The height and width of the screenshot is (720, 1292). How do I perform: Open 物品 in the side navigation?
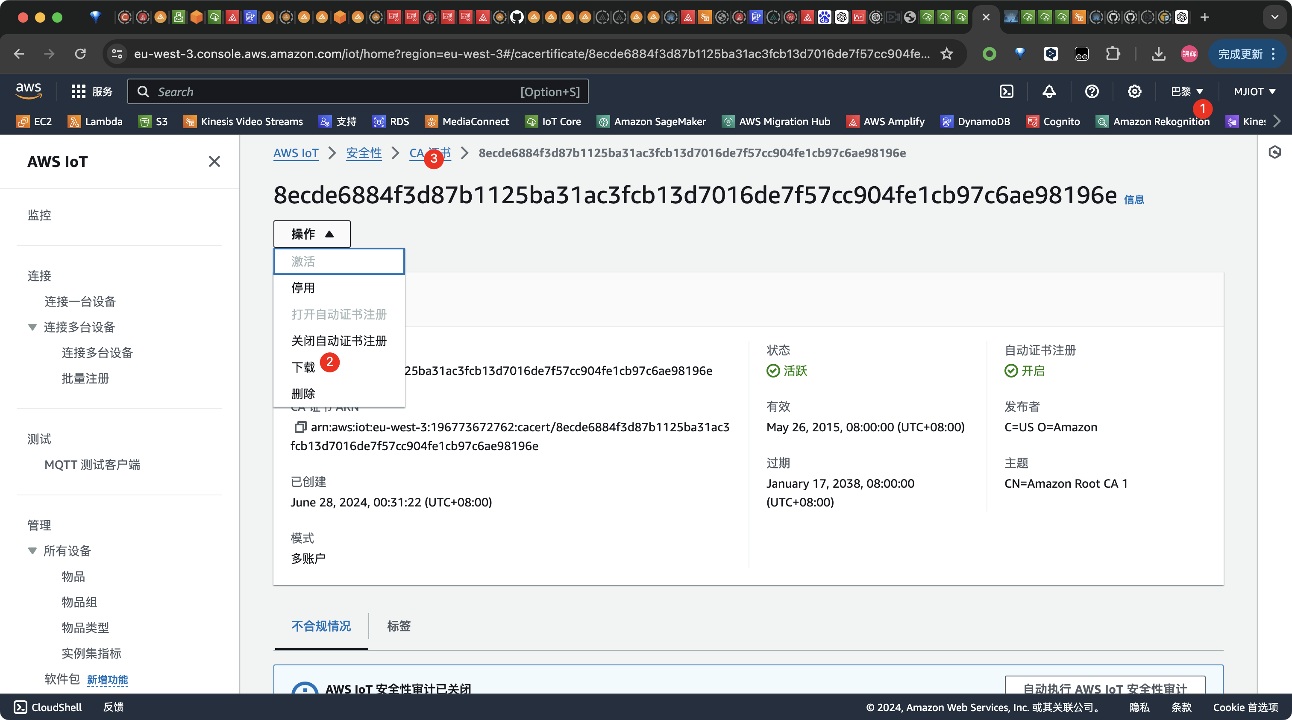[x=73, y=576]
